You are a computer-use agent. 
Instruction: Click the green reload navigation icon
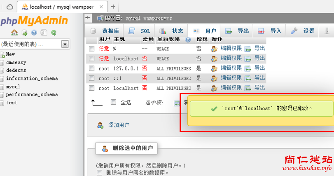point(54,33)
